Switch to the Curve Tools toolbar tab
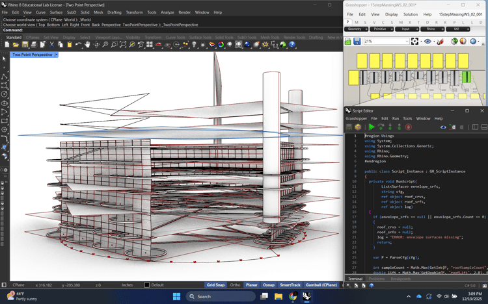 175,38
